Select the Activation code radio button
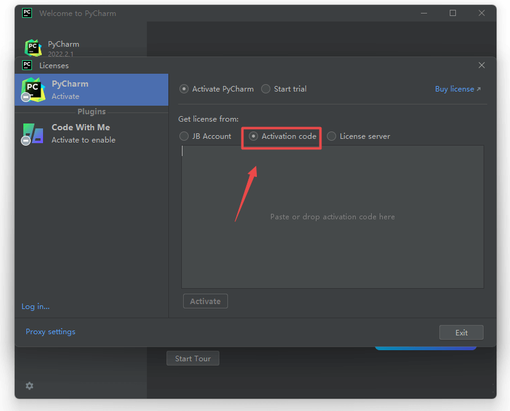The height and width of the screenshot is (411, 510). click(254, 136)
